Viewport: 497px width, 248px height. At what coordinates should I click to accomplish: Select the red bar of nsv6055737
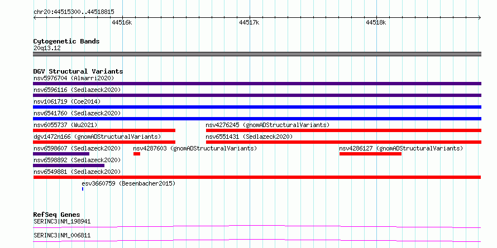click(x=104, y=130)
